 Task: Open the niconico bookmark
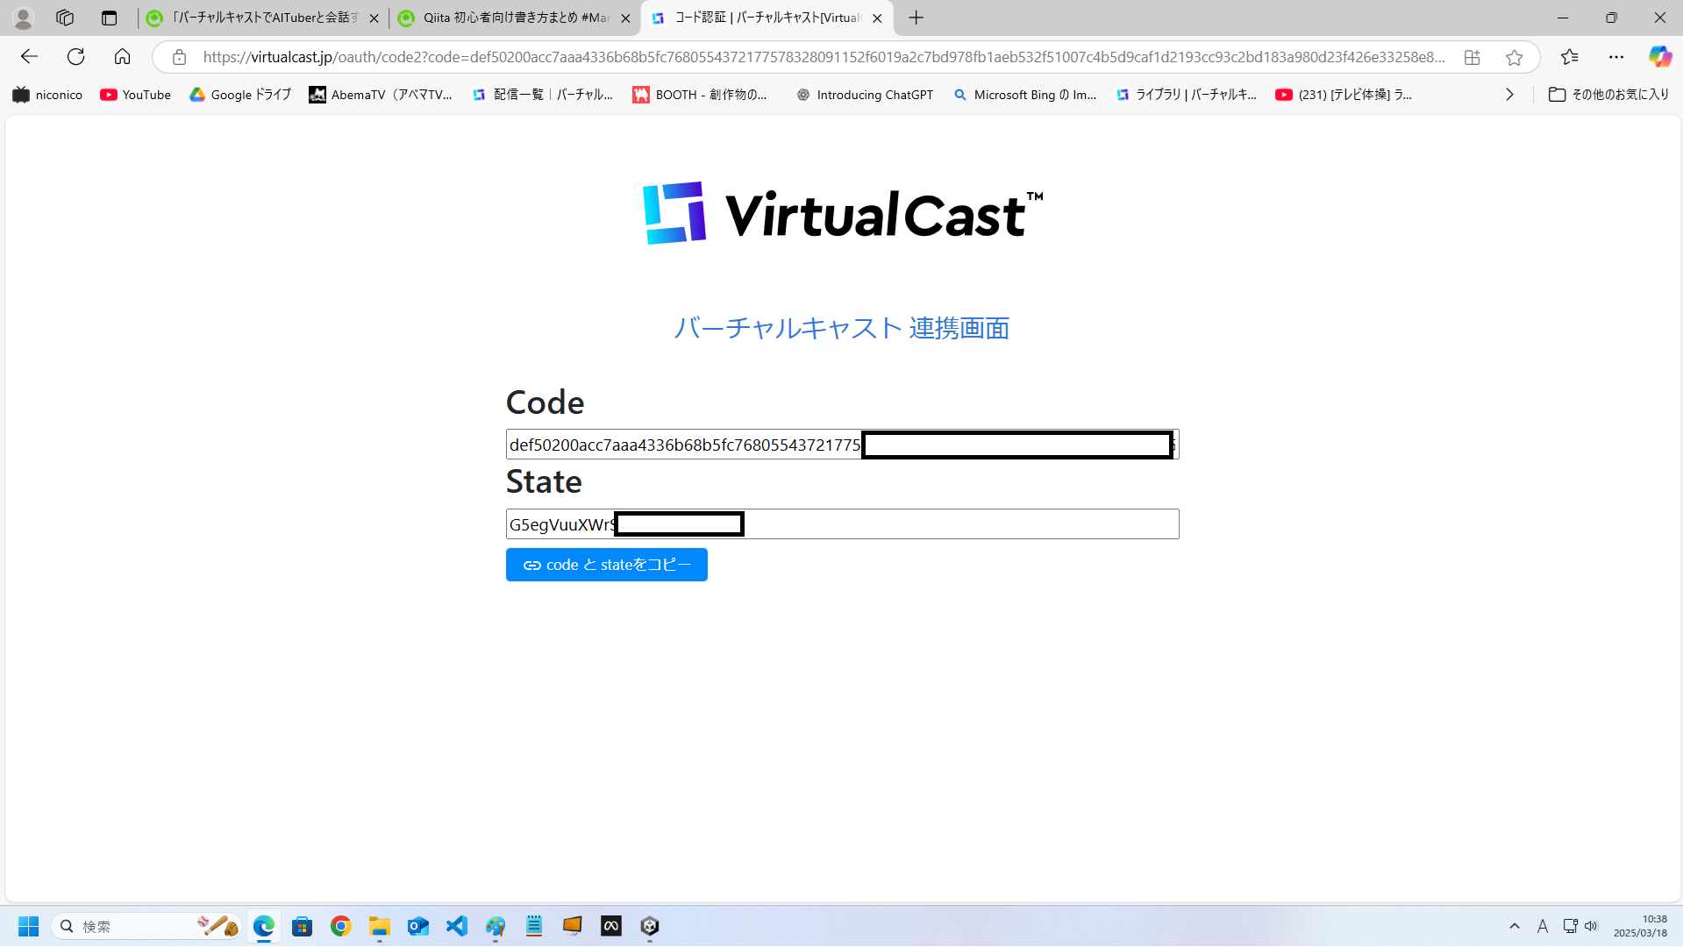click(x=47, y=95)
